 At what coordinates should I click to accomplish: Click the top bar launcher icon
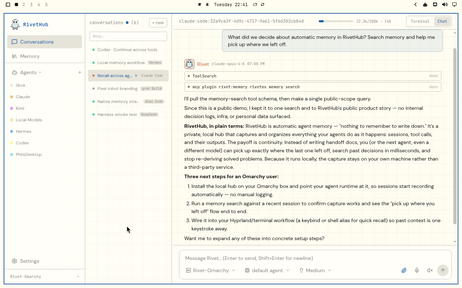[8, 5]
